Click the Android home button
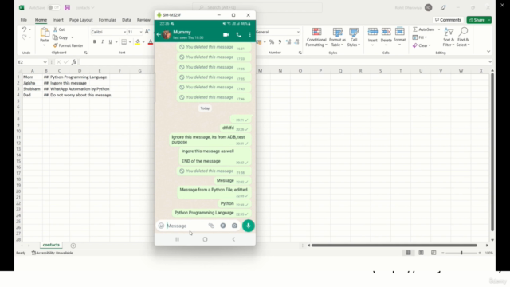This screenshot has height=287, width=510. (205, 239)
